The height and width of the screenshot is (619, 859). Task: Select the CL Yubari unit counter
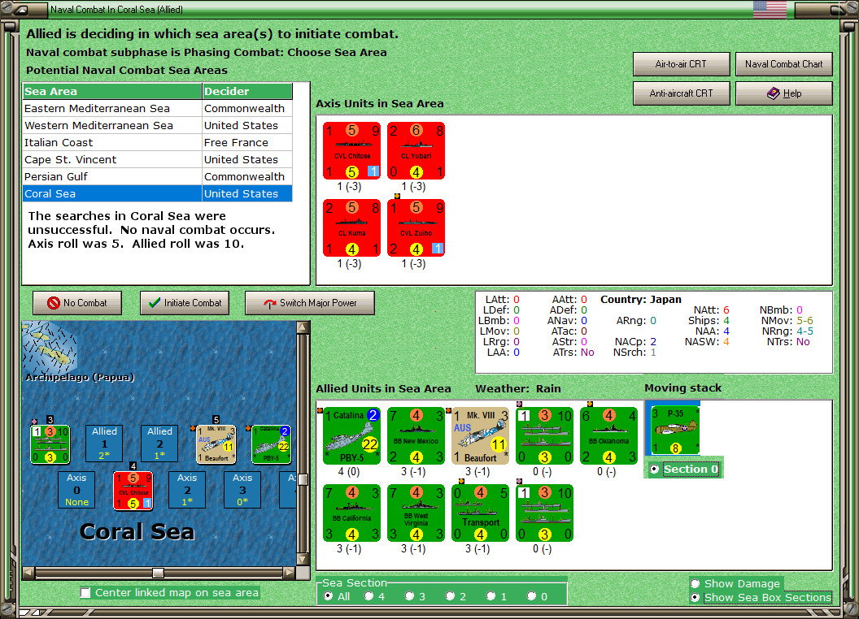pyautogui.click(x=416, y=150)
